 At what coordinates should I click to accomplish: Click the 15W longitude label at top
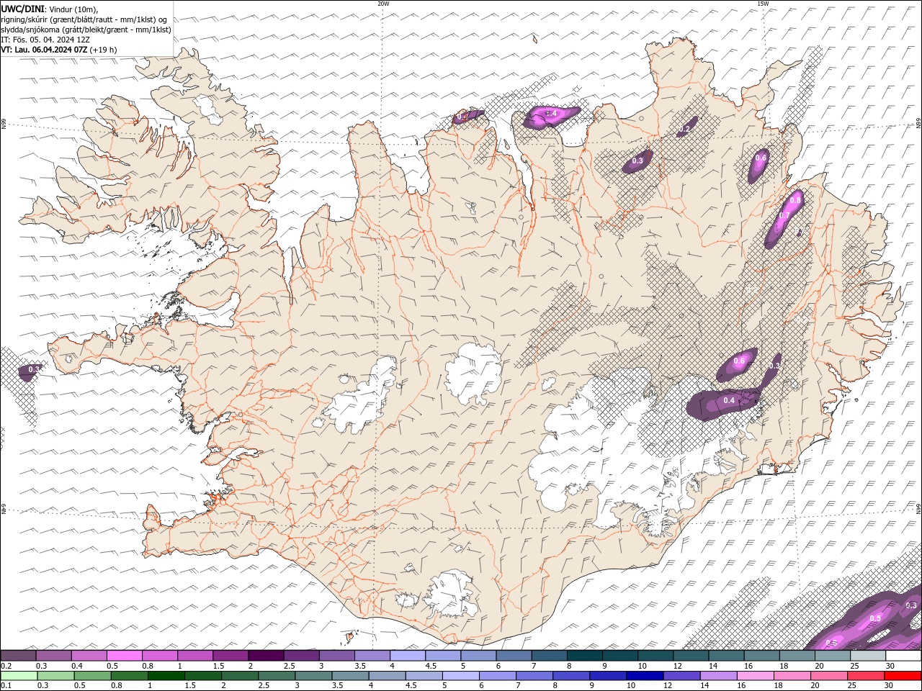(x=763, y=4)
